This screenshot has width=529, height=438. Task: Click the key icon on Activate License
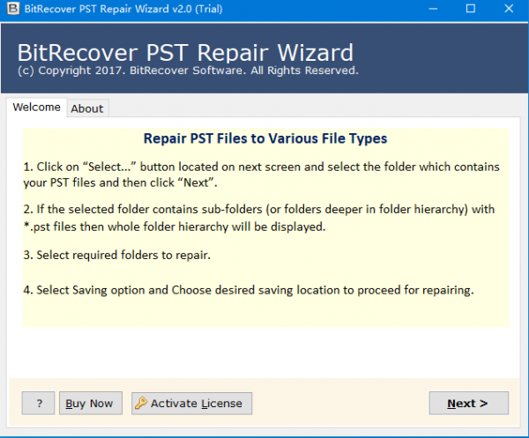point(141,404)
